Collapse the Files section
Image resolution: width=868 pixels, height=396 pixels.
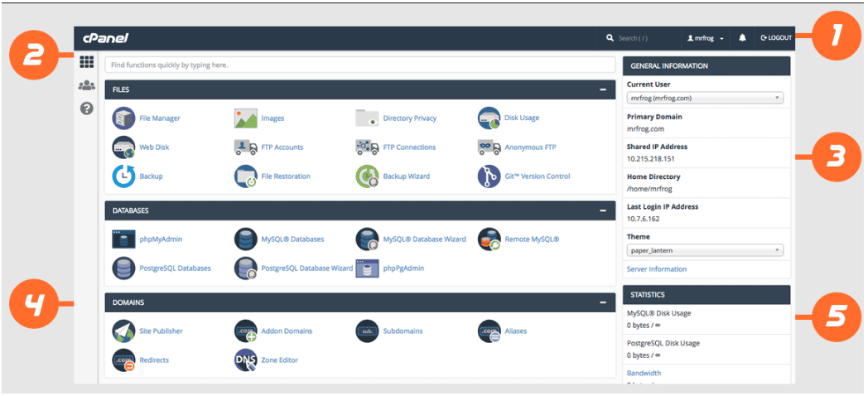click(604, 89)
